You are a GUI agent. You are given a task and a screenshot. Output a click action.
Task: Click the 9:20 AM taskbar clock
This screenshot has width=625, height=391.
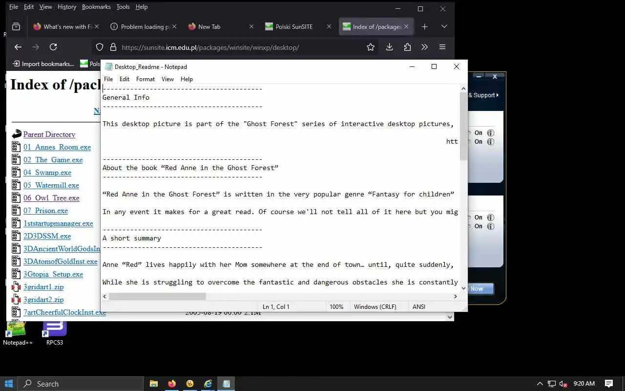coord(584,384)
